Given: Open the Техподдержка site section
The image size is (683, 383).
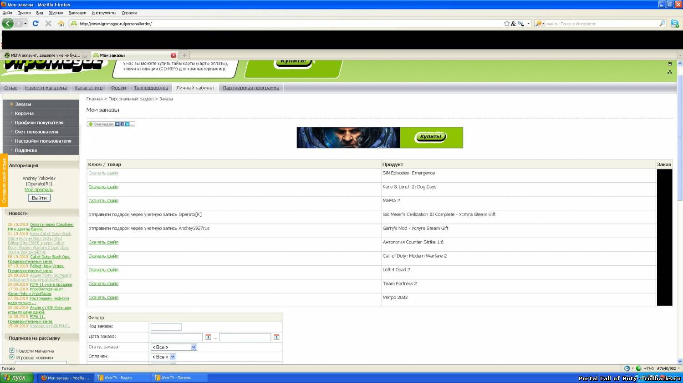Looking at the screenshot, I should (151, 88).
